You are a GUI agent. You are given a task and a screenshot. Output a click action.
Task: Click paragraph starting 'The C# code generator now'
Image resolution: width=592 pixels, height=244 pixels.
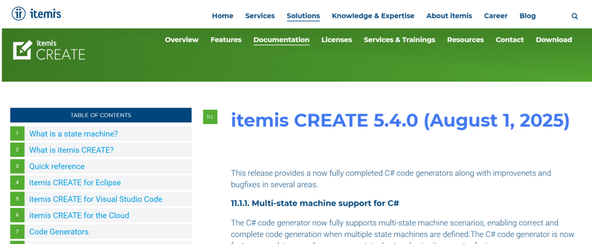(402, 232)
